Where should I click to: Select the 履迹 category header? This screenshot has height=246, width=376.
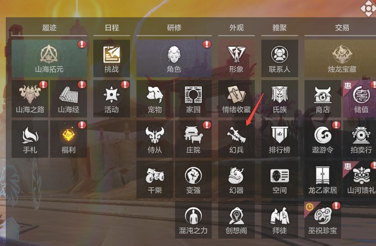point(49,28)
